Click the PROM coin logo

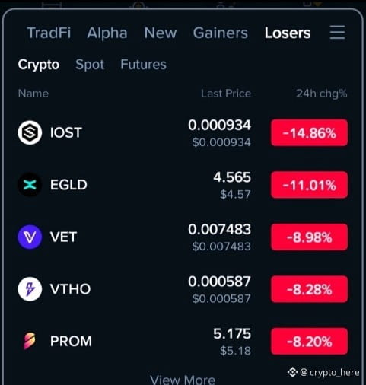click(30, 341)
